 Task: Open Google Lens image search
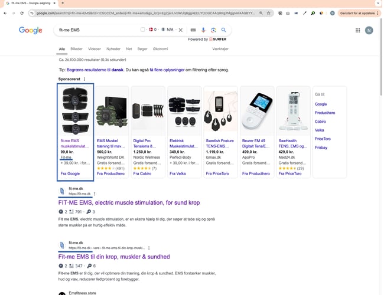[213, 29]
